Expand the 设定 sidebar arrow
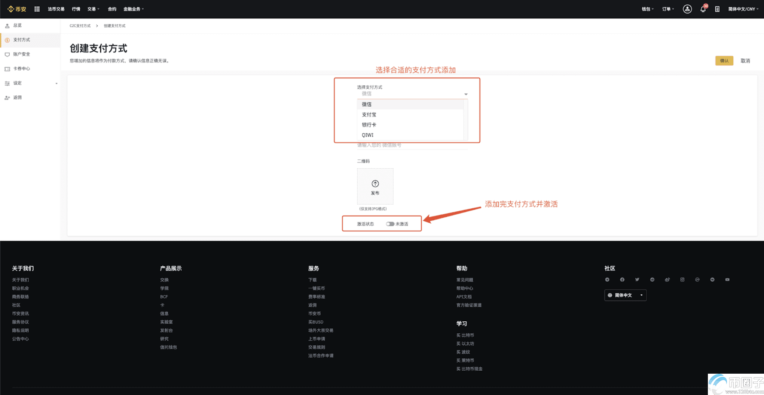The image size is (764, 395). 56,83
